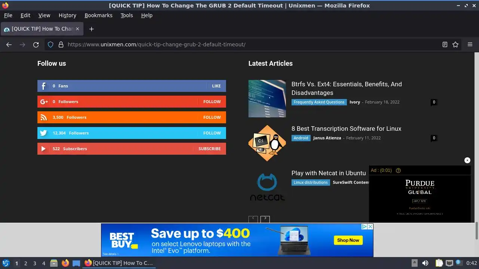Bookmark this page with the star

tap(455, 44)
